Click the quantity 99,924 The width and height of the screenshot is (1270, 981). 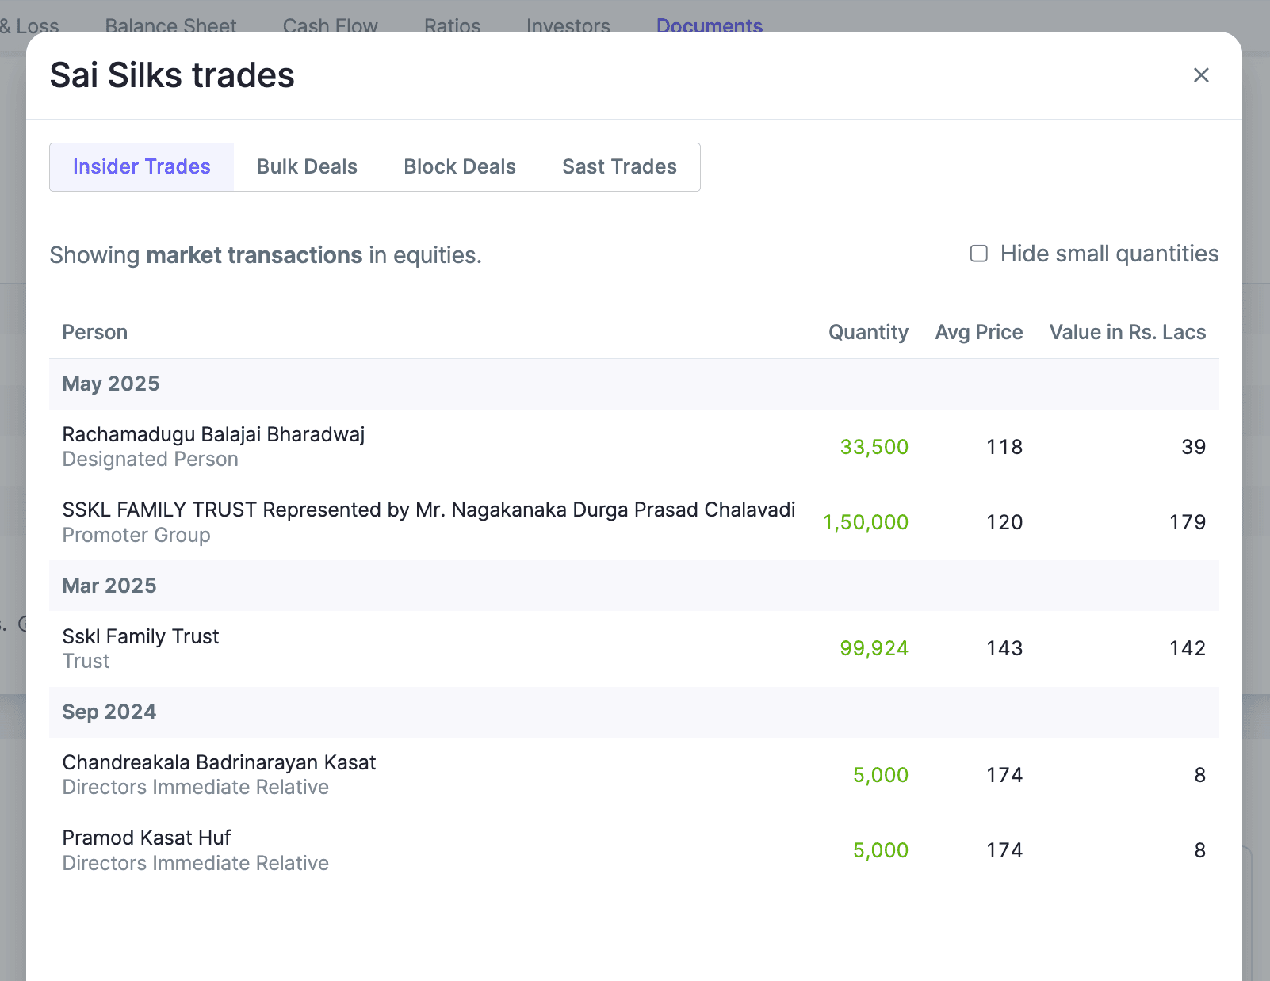click(x=874, y=648)
